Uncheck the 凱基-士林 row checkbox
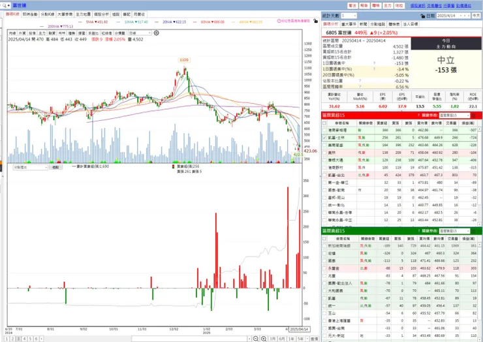The width and height of the screenshot is (483, 342). pyautogui.click(x=324, y=138)
